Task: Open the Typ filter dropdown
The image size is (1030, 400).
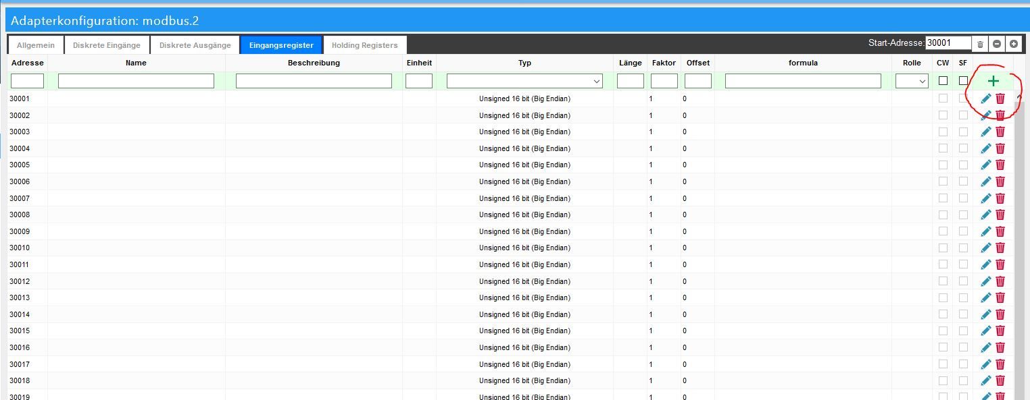Action: [524, 81]
